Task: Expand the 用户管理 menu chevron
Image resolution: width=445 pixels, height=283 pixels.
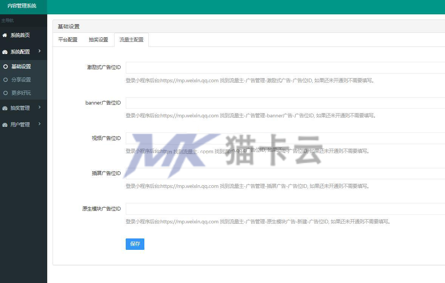Action: [39, 124]
